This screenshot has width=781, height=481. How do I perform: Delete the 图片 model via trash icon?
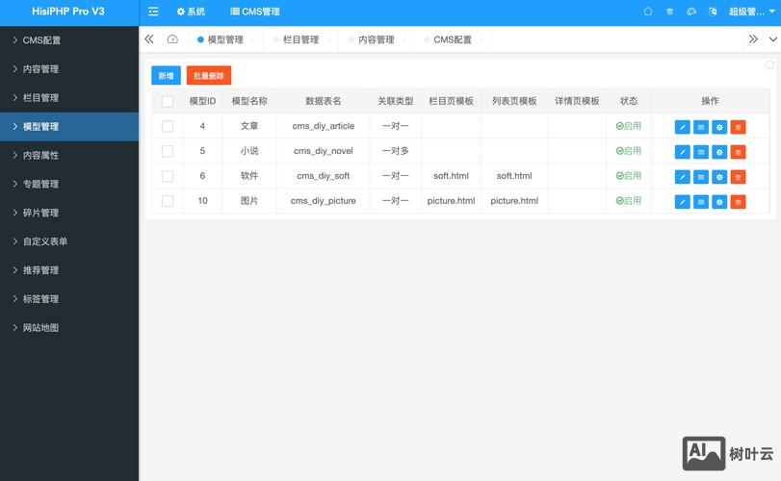[x=739, y=202]
